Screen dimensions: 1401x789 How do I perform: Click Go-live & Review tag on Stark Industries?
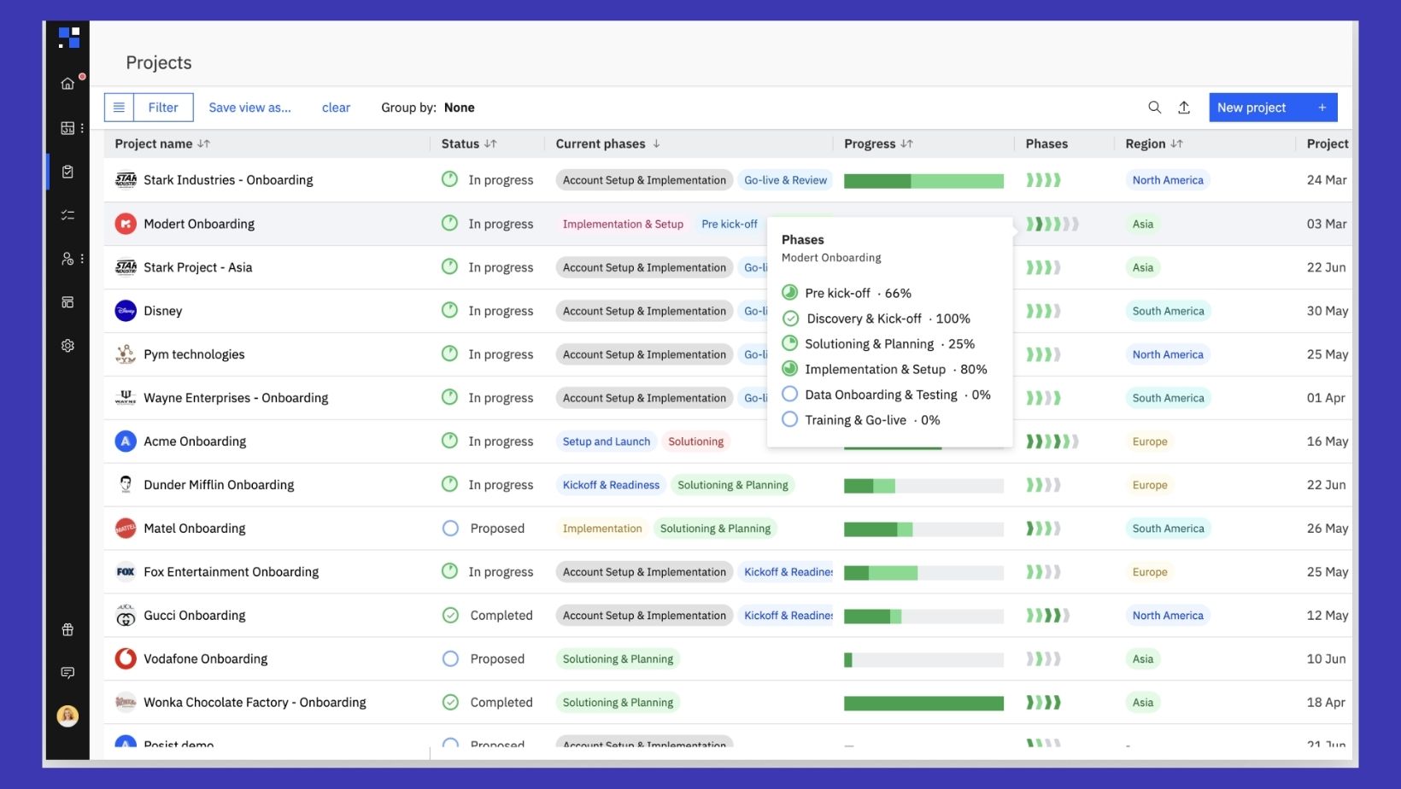[785, 180]
